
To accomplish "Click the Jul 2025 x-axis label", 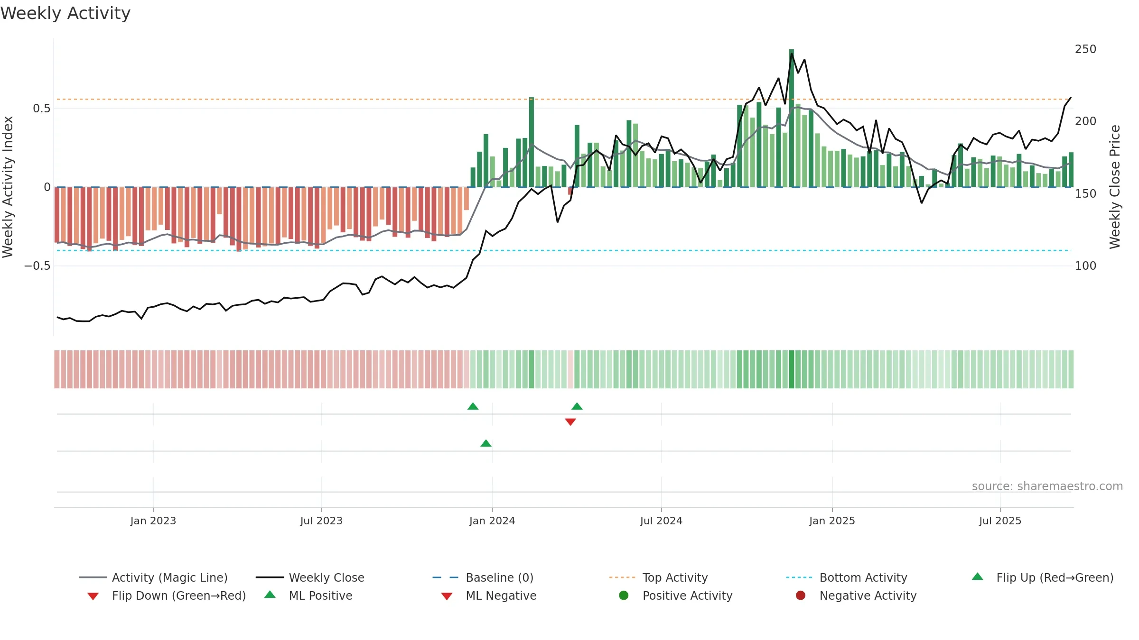I will click(x=1000, y=521).
